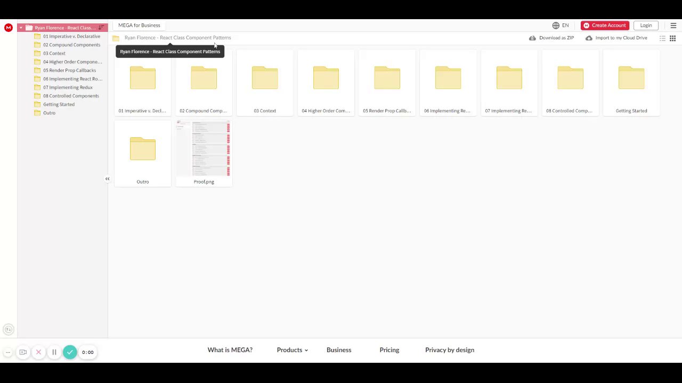The height and width of the screenshot is (383, 682).
Task: Open the hamburger main menu
Action: pyautogui.click(x=673, y=26)
